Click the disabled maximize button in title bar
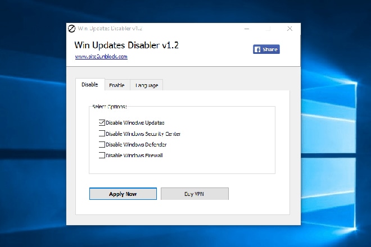The width and height of the screenshot is (371, 247). click(x=268, y=29)
